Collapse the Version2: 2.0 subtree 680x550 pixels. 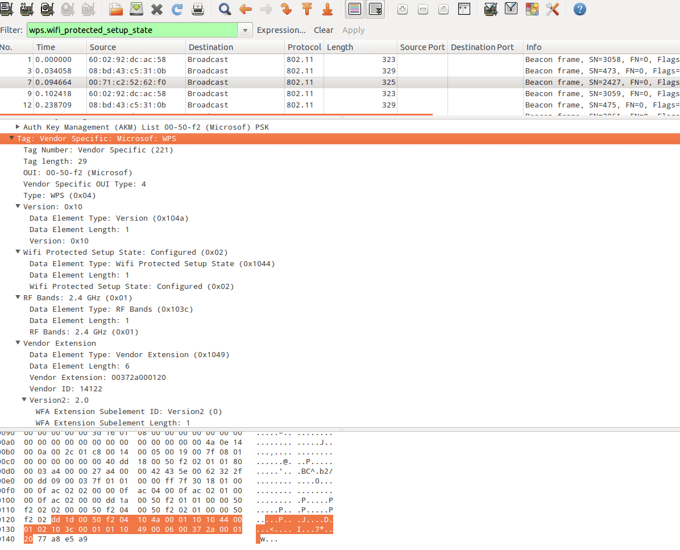tap(24, 400)
